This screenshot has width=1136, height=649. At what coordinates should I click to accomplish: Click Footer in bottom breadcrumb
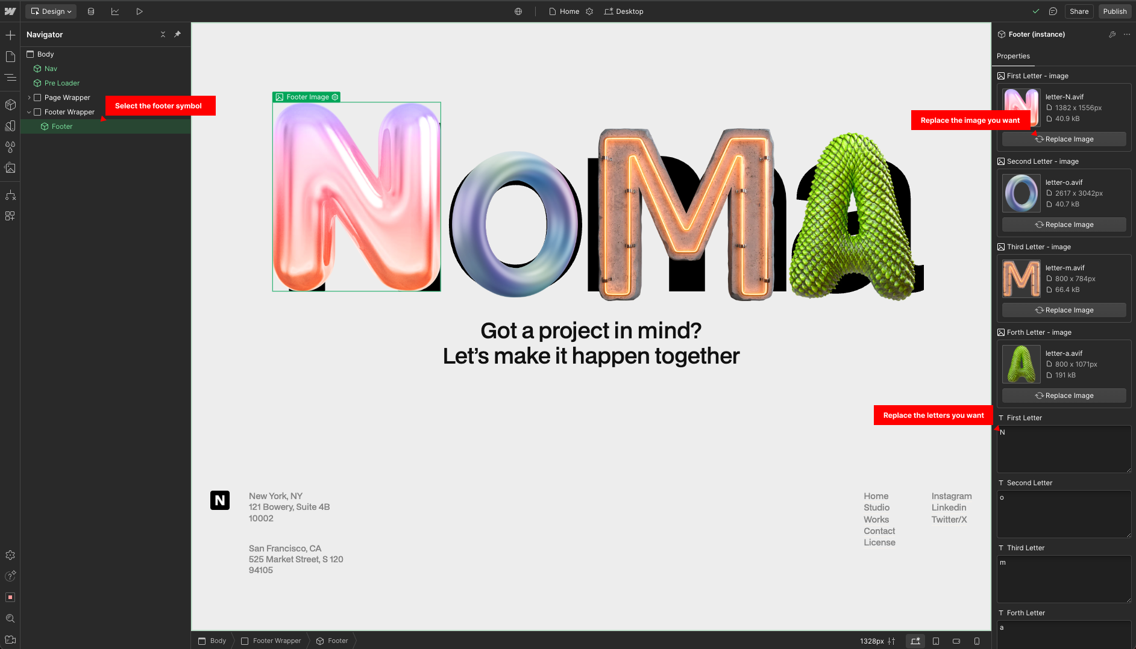(332, 641)
